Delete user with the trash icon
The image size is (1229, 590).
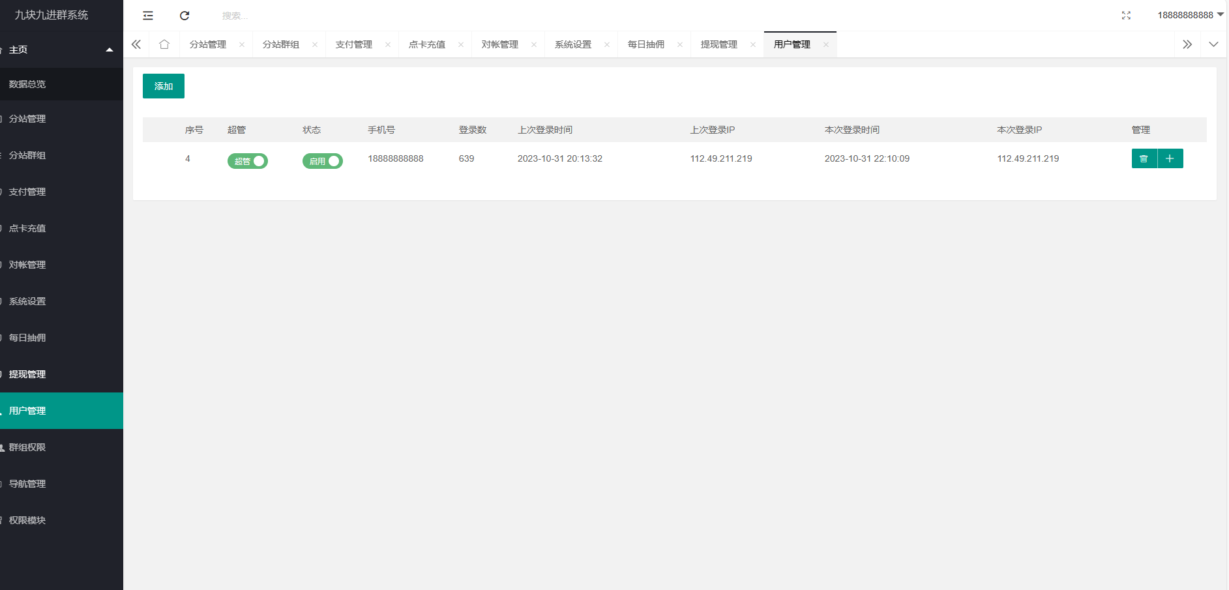pyautogui.click(x=1144, y=158)
